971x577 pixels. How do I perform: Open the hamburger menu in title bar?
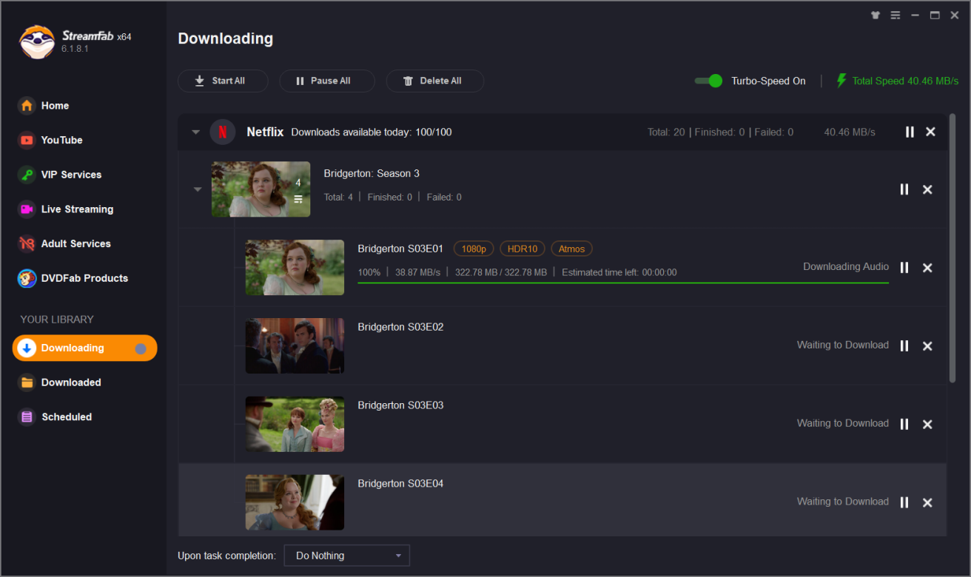pos(896,15)
